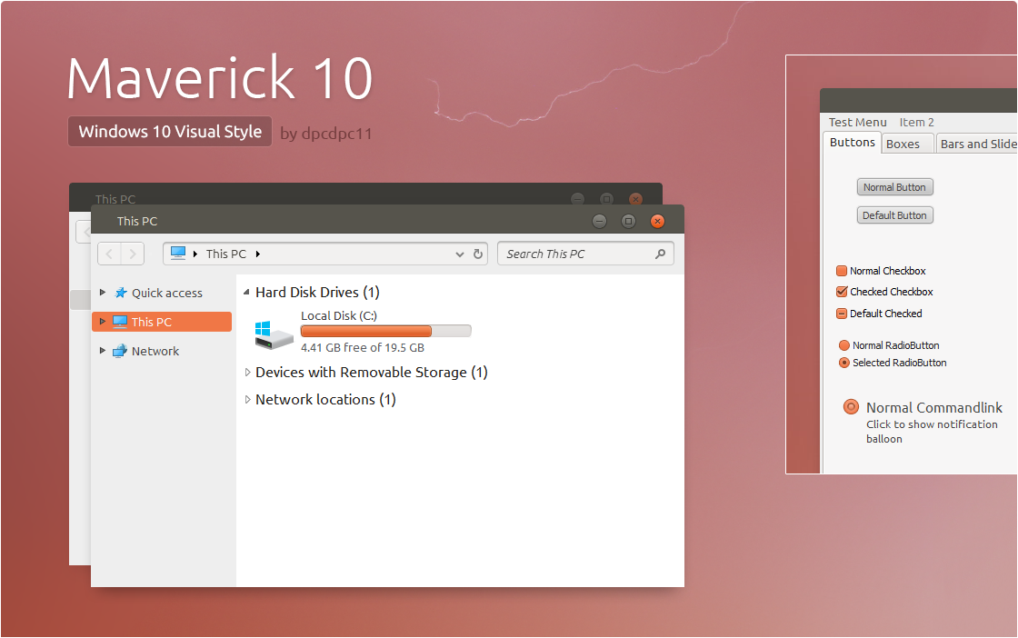
Task: Expand Devices with Removable Storage group
Action: click(x=247, y=372)
